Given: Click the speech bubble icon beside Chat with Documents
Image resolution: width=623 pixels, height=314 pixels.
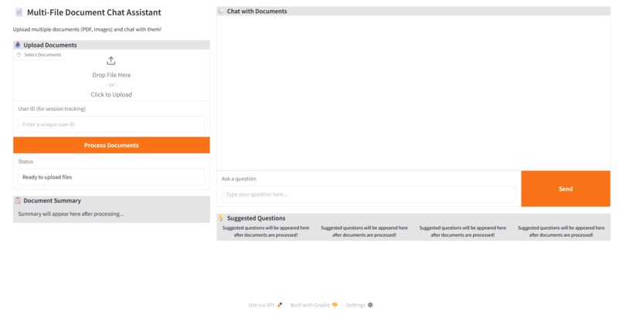Looking at the screenshot, I should pyautogui.click(x=221, y=11).
